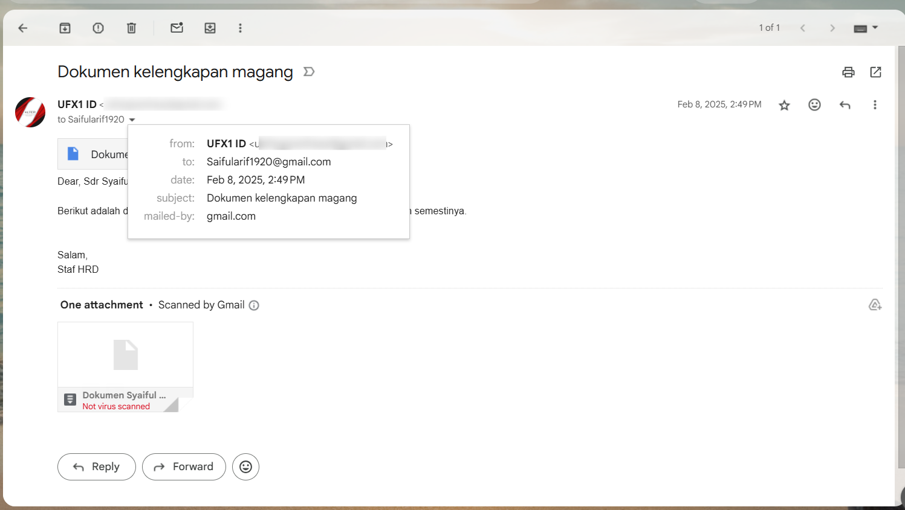Mark the email as unread
This screenshot has height=510, width=905.
(177, 28)
